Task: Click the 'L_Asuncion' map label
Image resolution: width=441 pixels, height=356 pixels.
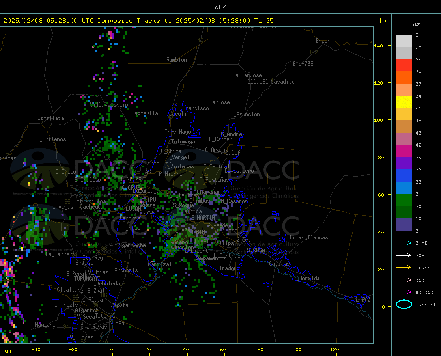Action: [245, 114]
